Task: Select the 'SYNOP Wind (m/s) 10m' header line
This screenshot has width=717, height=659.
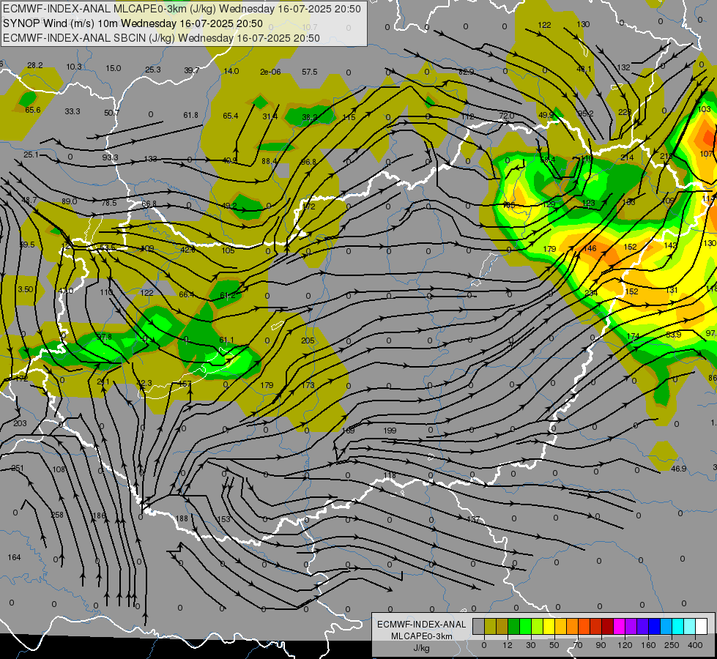Action: click(x=61, y=23)
